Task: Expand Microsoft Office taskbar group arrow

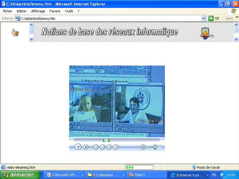Action: (82, 175)
